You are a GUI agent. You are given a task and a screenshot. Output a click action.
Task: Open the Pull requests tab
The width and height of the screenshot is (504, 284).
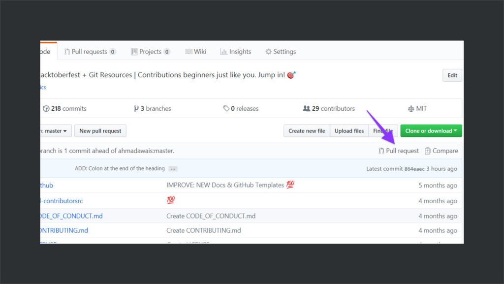click(x=90, y=52)
